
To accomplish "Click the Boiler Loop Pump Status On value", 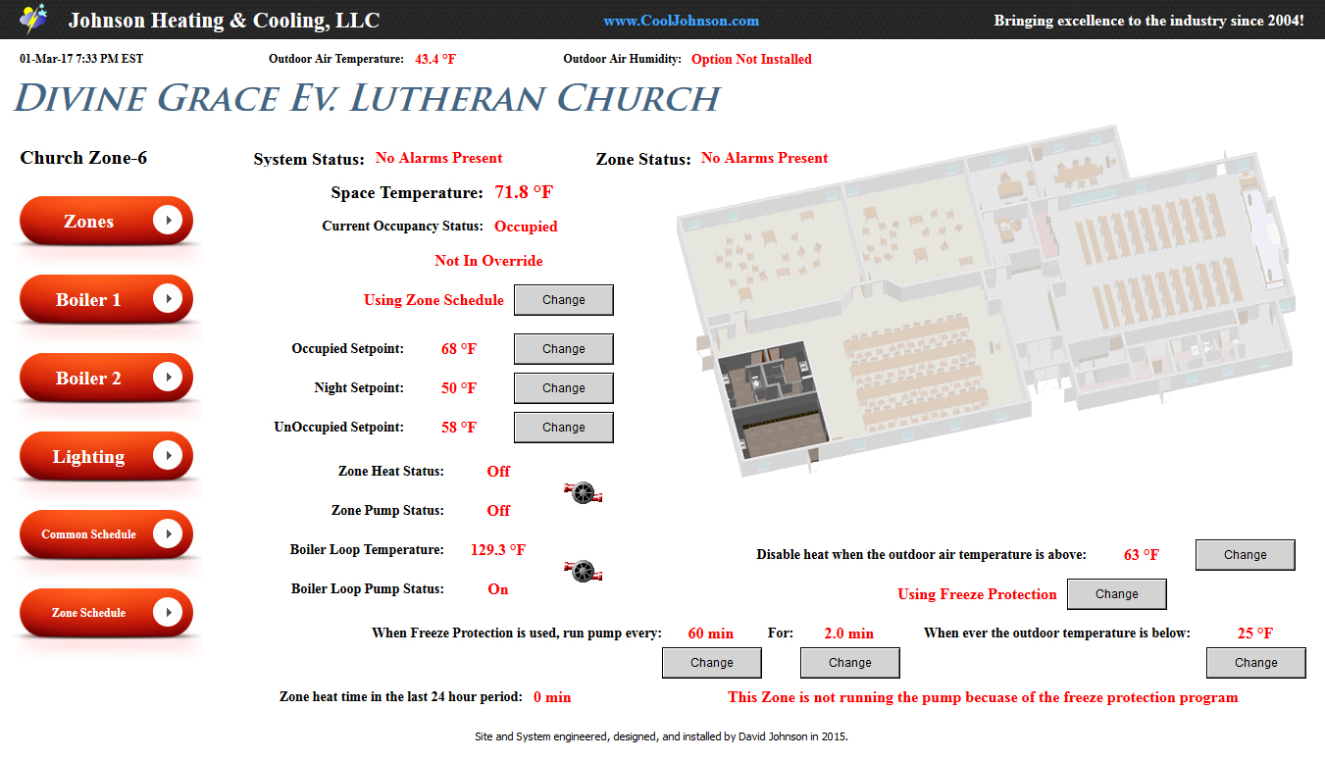I will 498,589.
